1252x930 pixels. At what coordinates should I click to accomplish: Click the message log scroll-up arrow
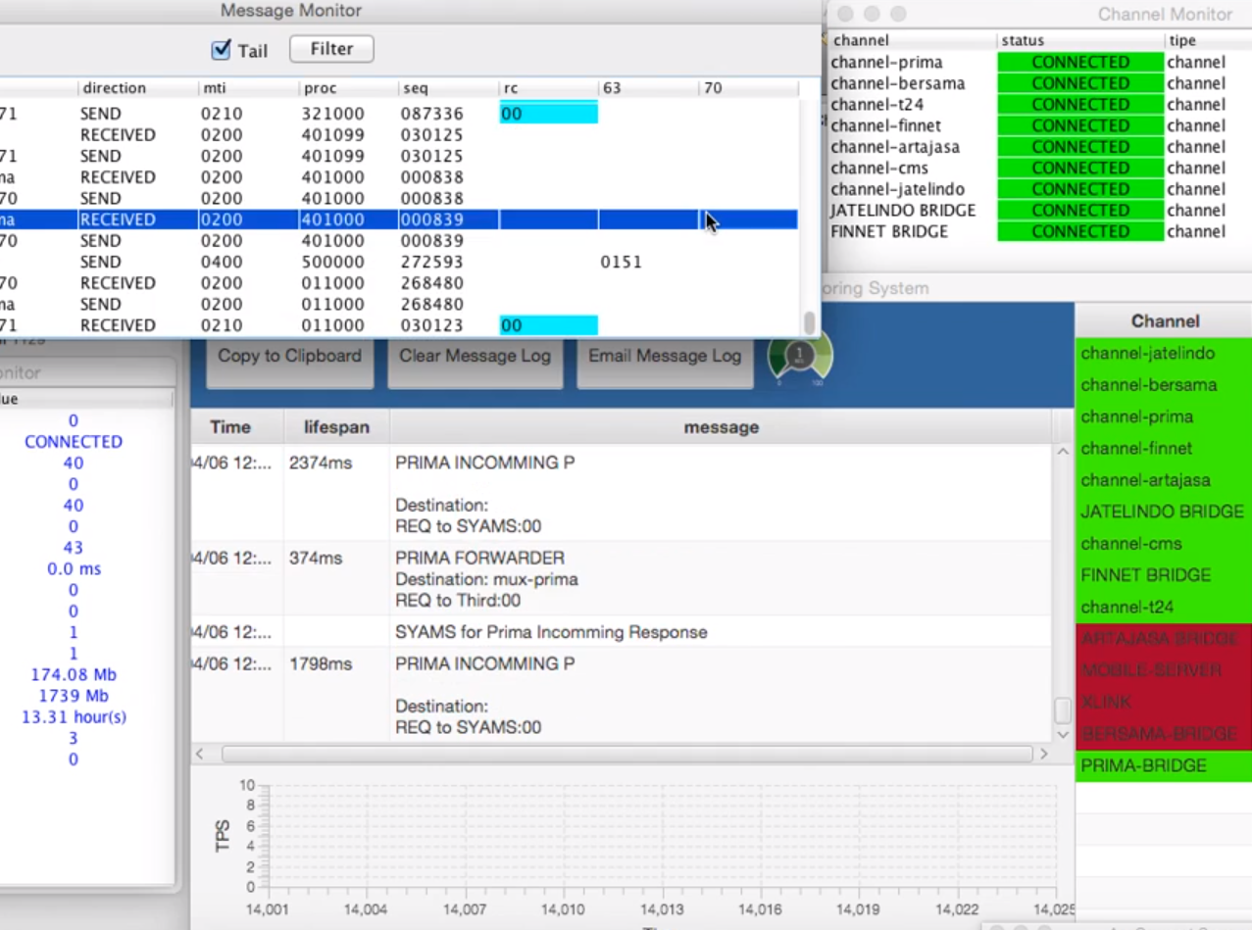click(1062, 452)
